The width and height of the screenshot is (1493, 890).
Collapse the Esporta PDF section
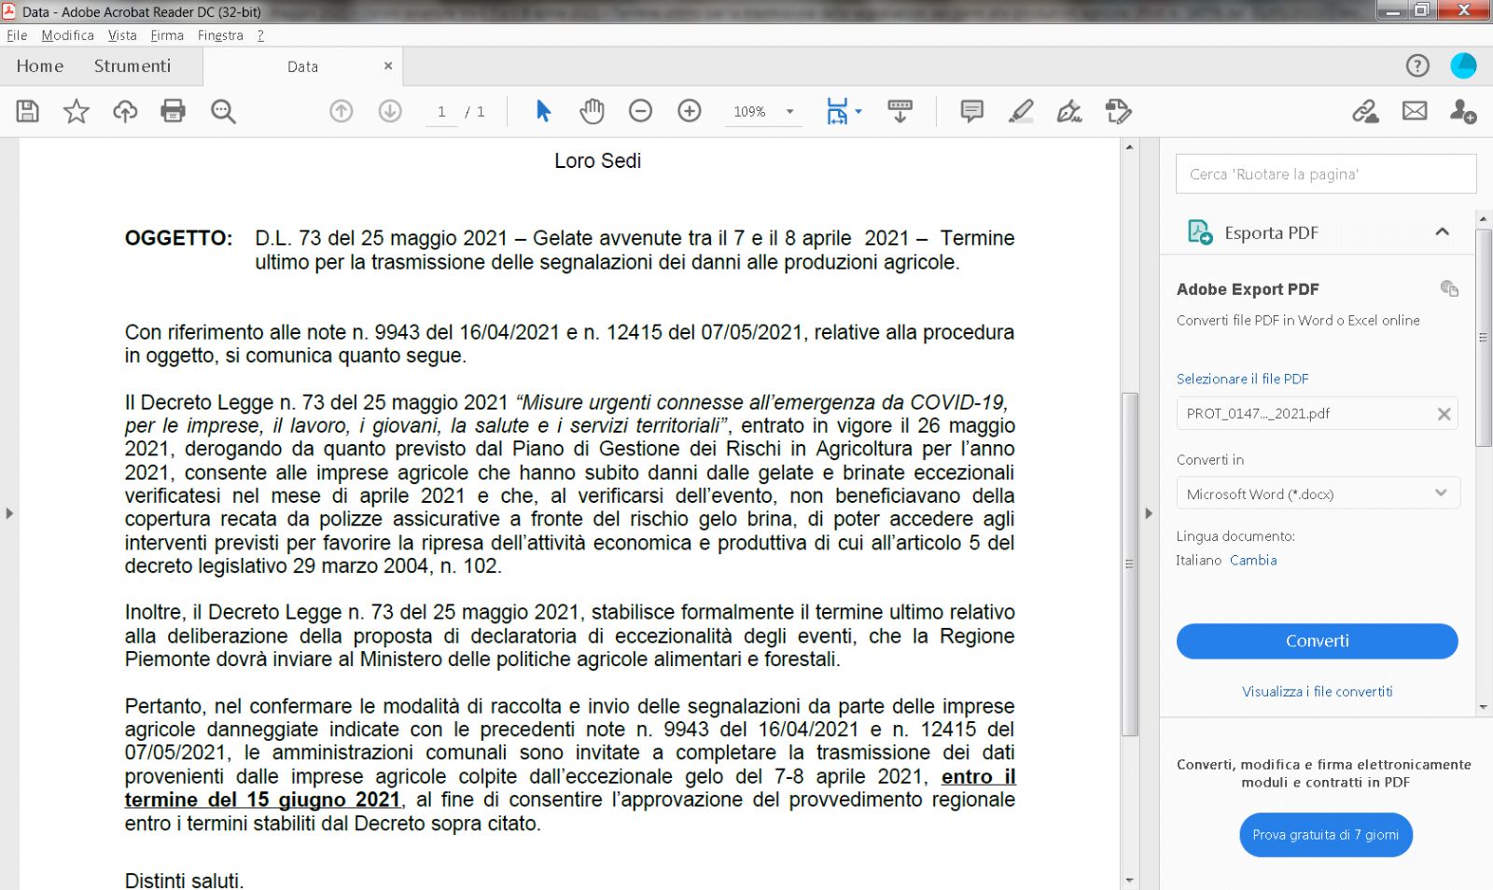[1442, 231]
